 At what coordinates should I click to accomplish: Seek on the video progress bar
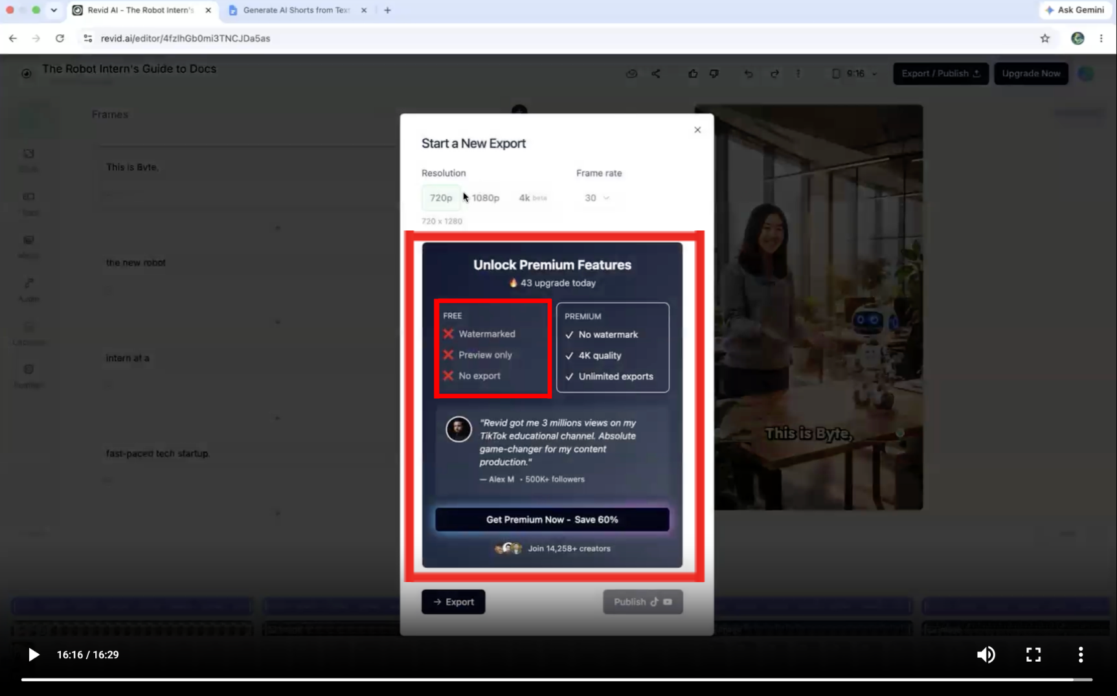coord(557,680)
